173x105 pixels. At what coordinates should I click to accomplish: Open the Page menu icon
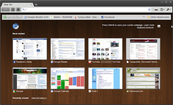click(x=162, y=9)
